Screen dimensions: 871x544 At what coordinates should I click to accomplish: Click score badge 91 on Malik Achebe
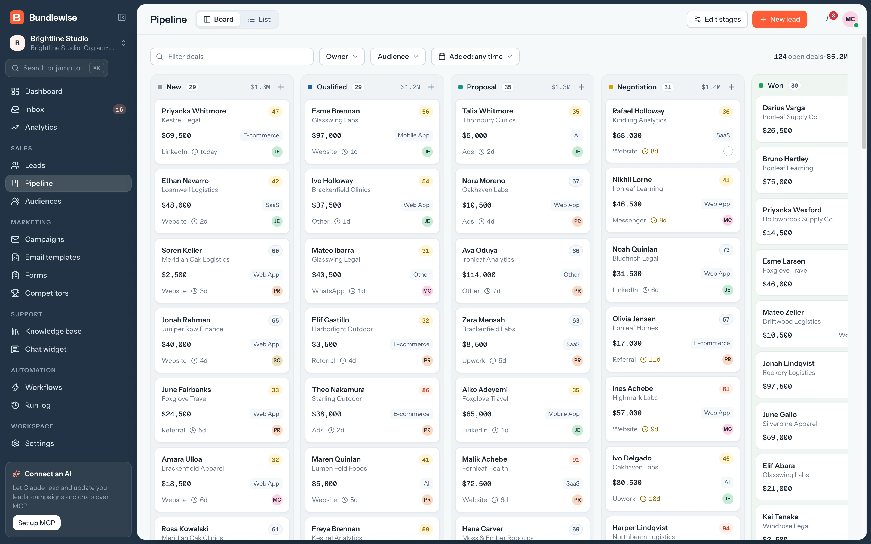pos(576,460)
